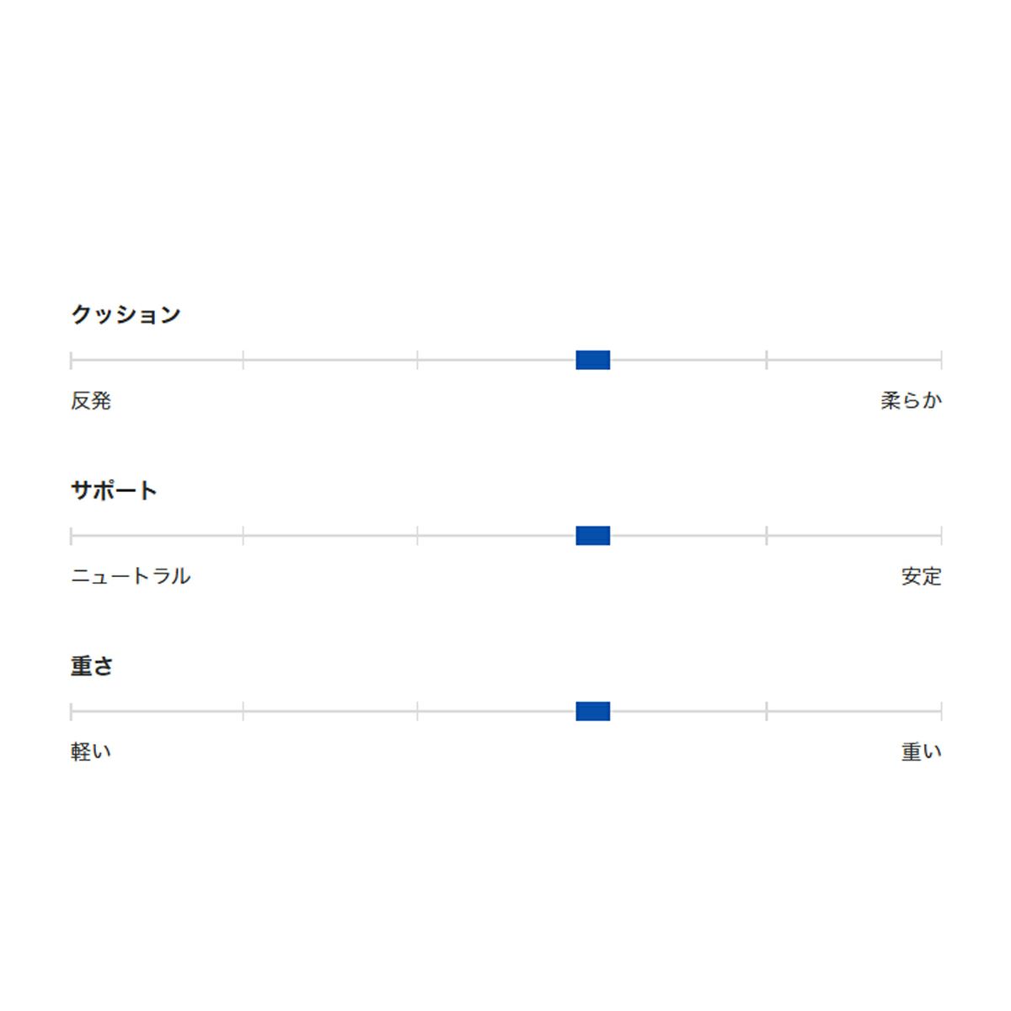Image resolution: width=1011 pixels, height=1011 pixels.
Task: Click the 重い label under weight scale
Action: point(921,752)
